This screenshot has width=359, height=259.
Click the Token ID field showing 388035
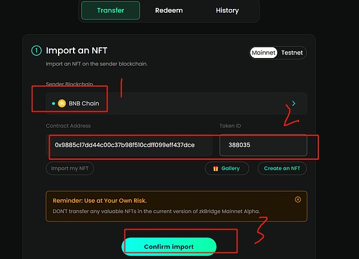tap(263, 145)
